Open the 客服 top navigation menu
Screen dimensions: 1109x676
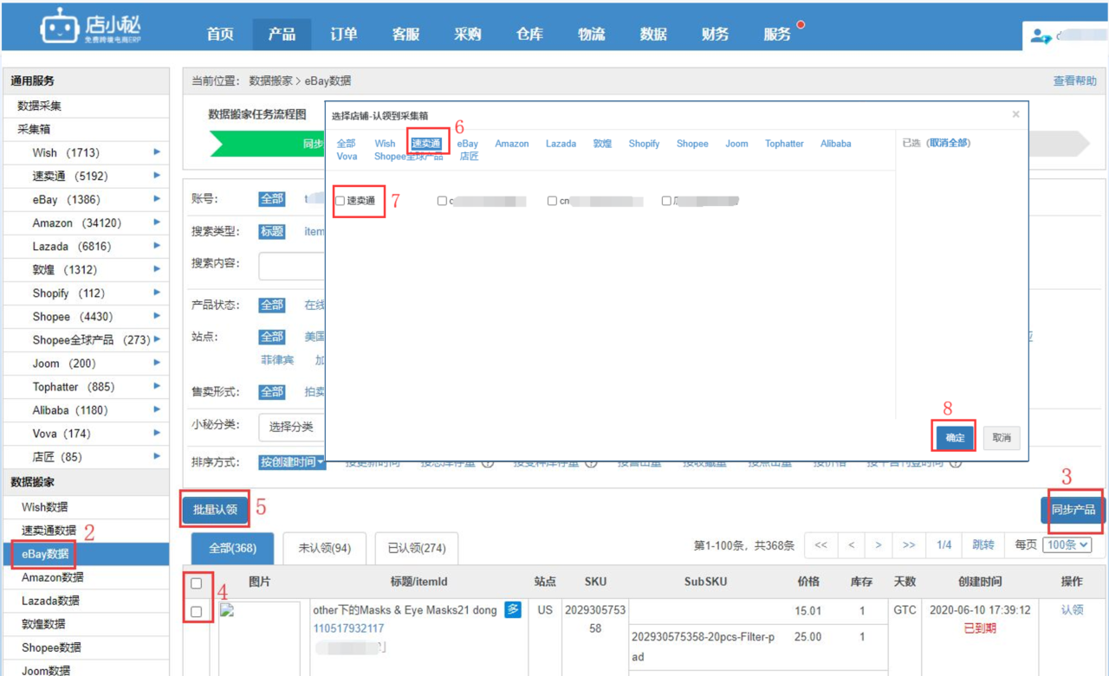(x=405, y=34)
